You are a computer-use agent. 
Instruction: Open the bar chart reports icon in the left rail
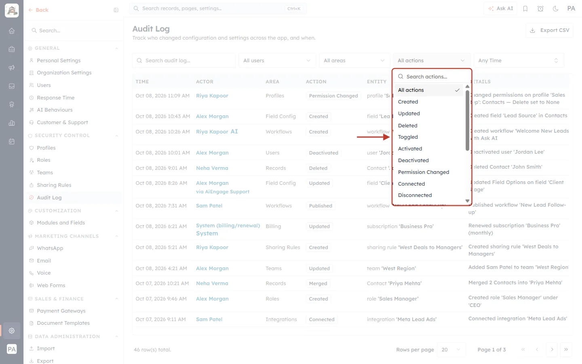click(12, 123)
